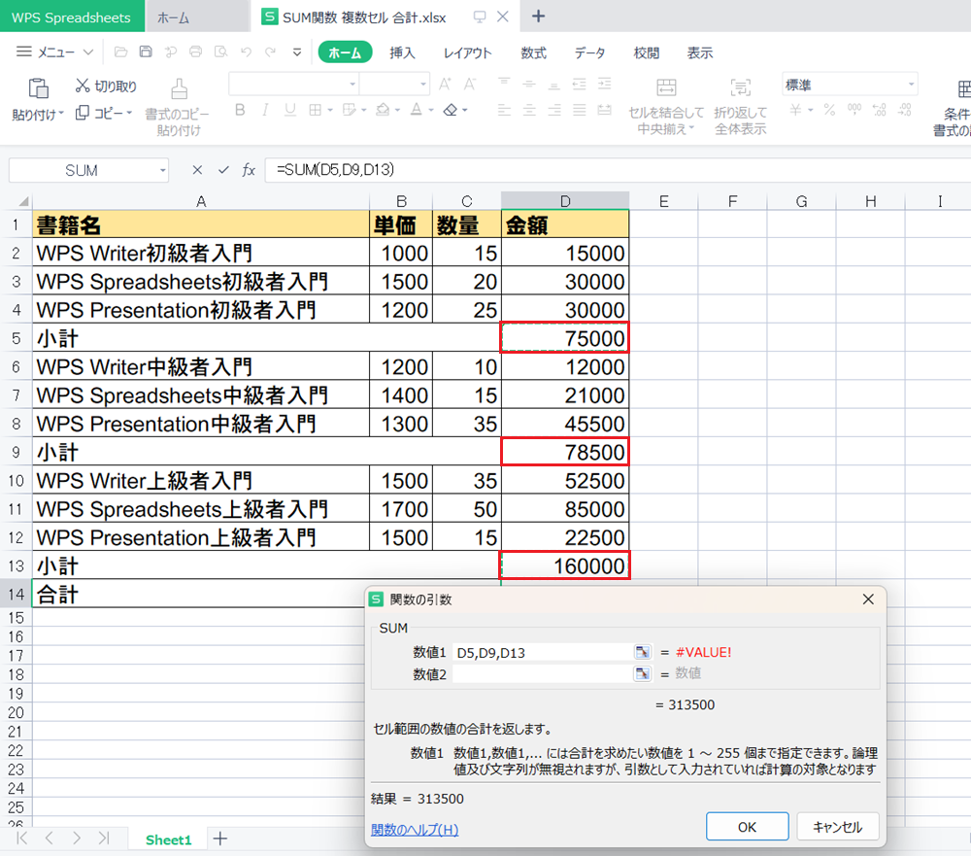
Task: Click the cell borders icon
Action: click(x=316, y=110)
